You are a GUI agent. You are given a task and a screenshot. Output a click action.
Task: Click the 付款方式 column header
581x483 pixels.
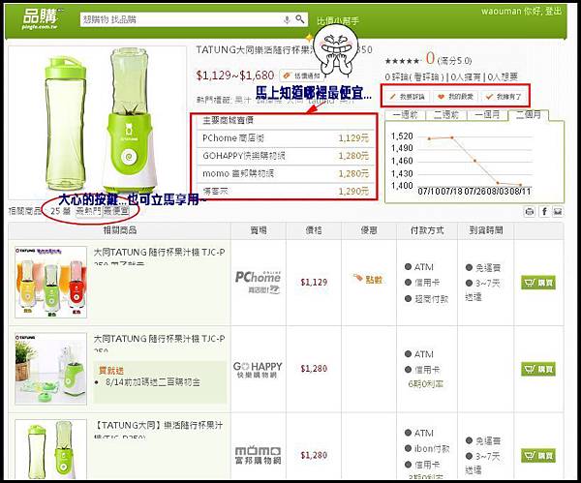click(427, 230)
